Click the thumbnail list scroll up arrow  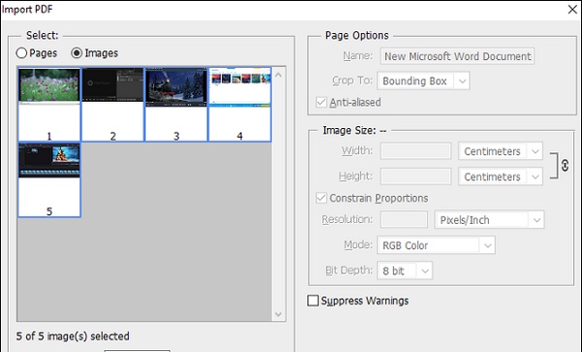(278, 75)
